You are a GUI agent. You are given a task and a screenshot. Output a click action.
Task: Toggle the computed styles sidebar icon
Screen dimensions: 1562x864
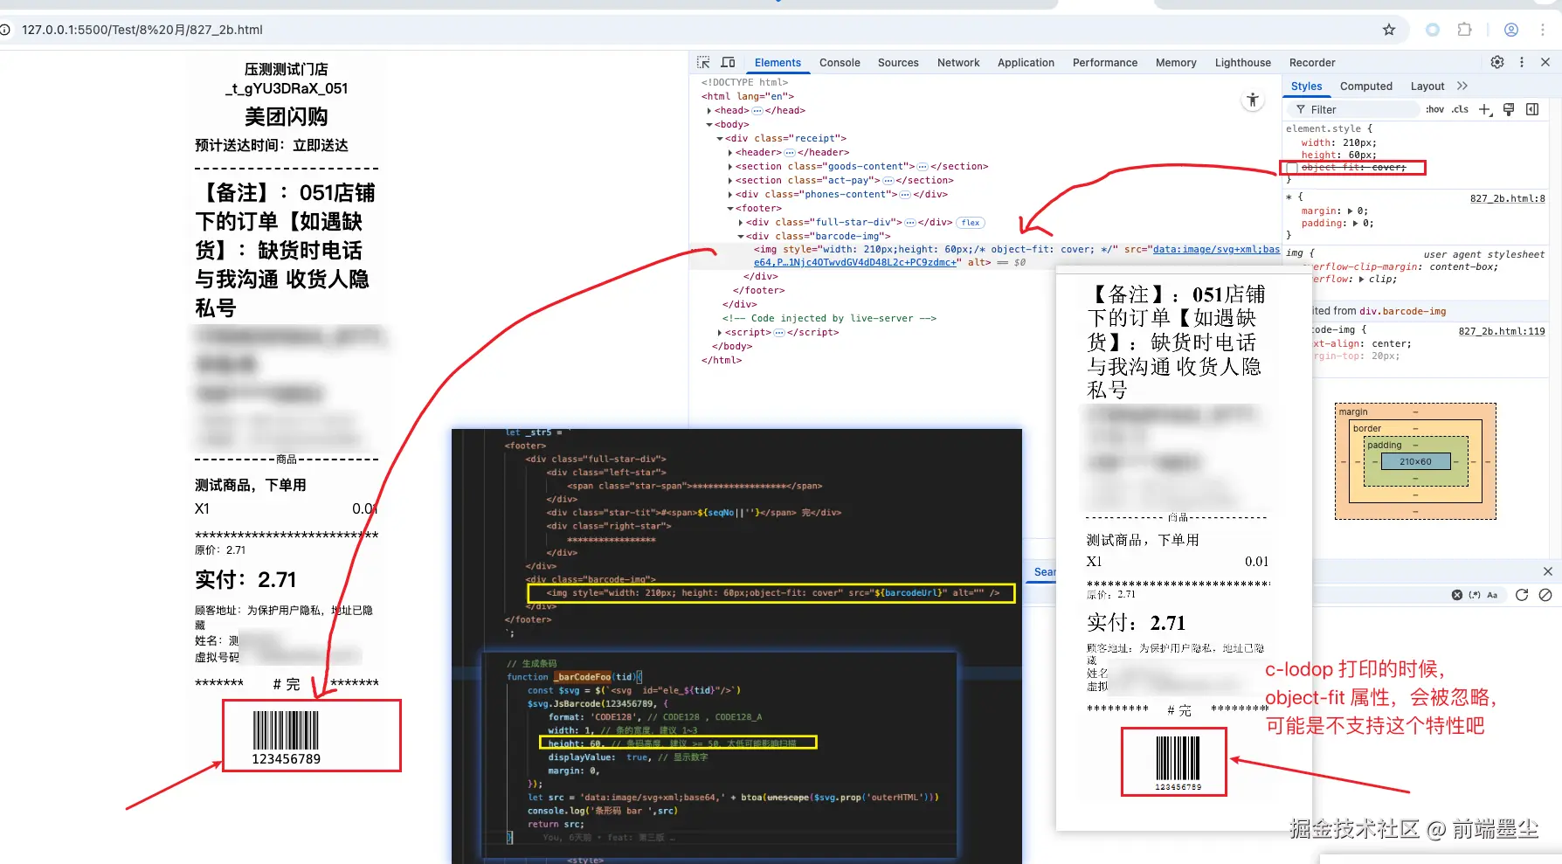pos(1532,109)
